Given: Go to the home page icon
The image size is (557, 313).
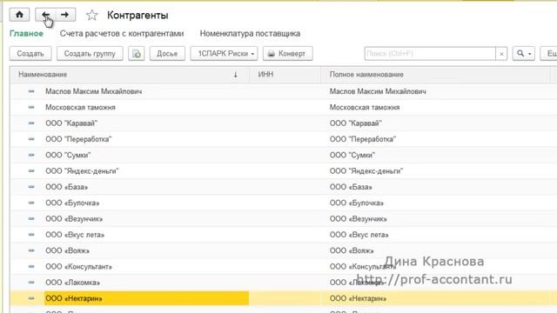Looking at the screenshot, I should click(19, 15).
